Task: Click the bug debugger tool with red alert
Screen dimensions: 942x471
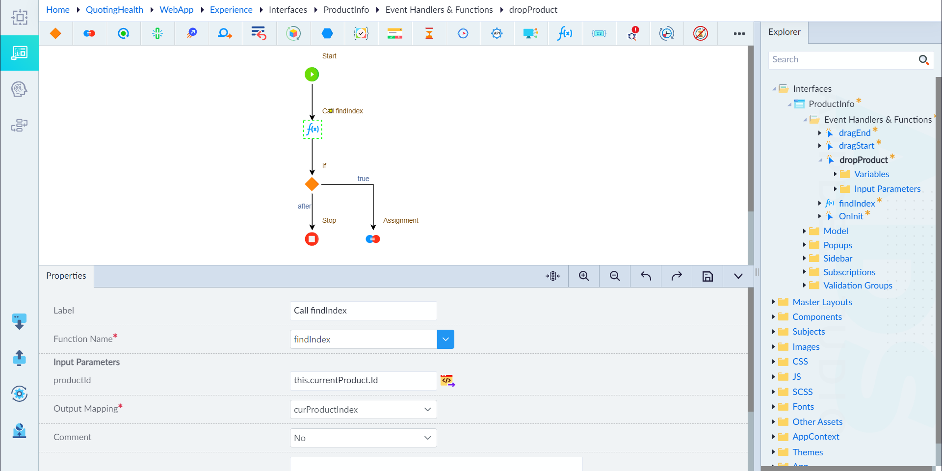Action: 633,33
